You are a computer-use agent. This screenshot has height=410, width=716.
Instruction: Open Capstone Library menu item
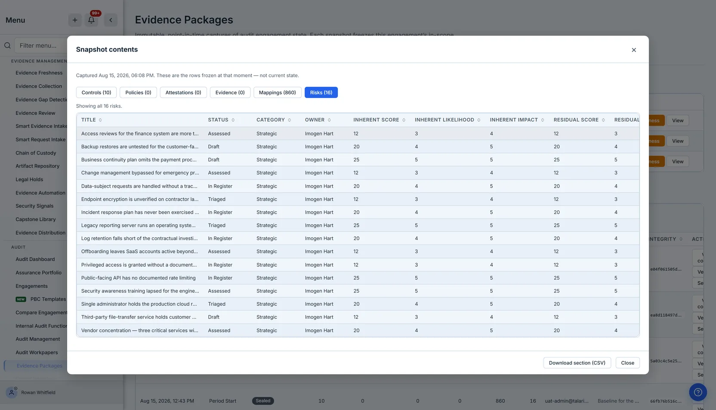click(x=36, y=219)
